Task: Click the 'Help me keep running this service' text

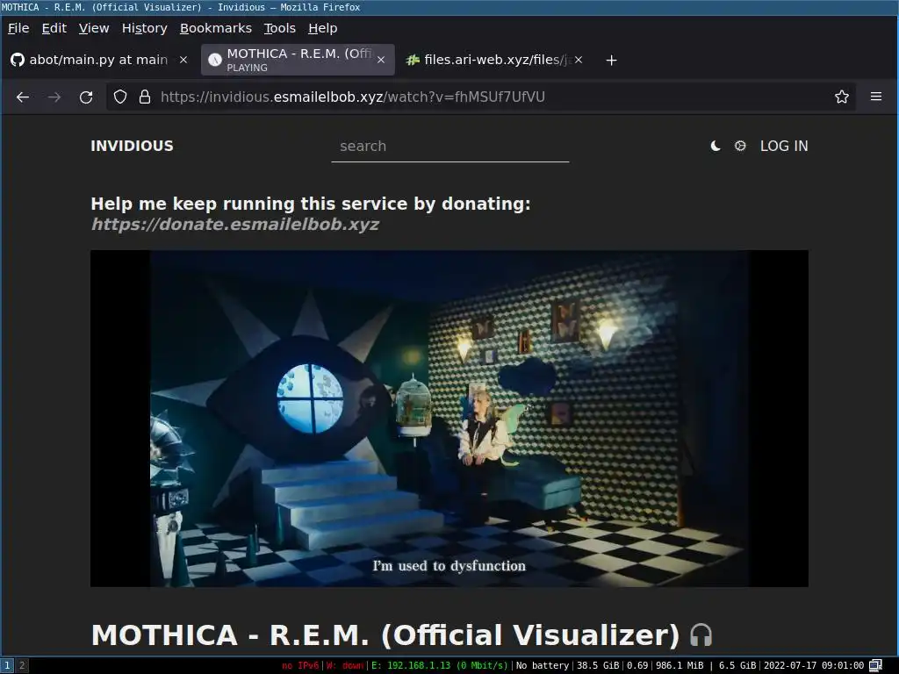Action: tap(311, 204)
